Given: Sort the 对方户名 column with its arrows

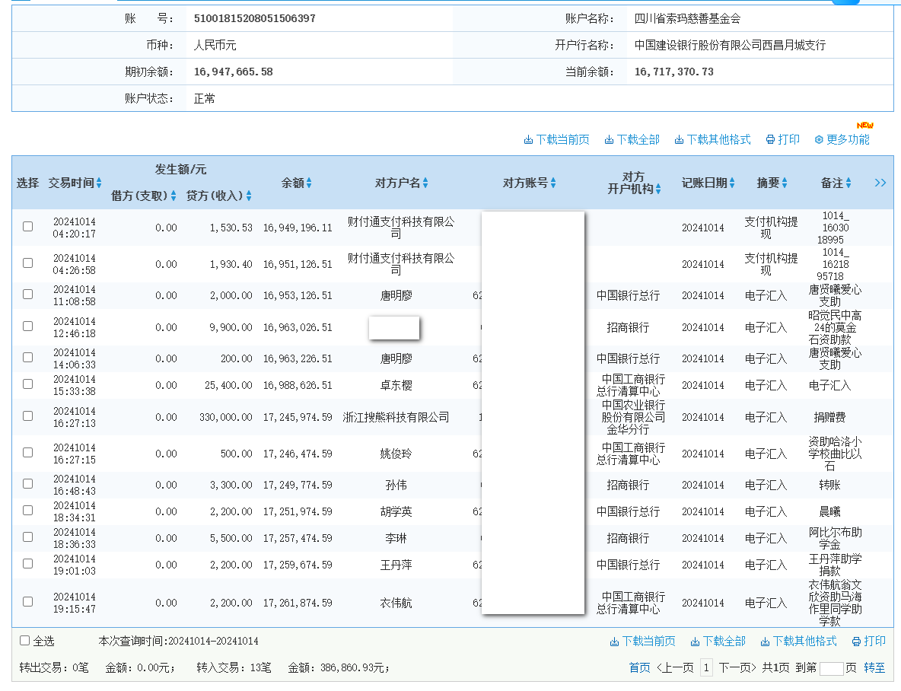Looking at the screenshot, I should coord(427,183).
